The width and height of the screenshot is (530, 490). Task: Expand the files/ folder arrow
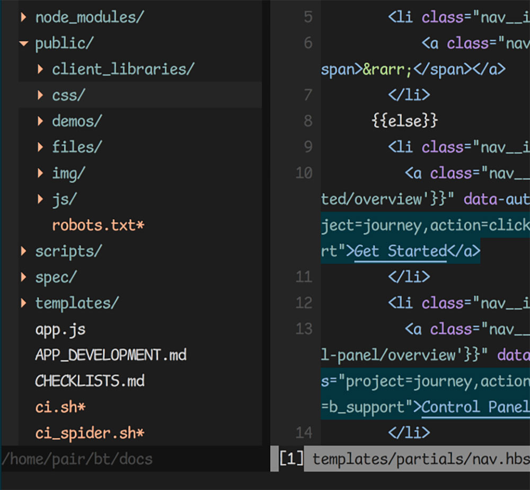[x=40, y=147]
